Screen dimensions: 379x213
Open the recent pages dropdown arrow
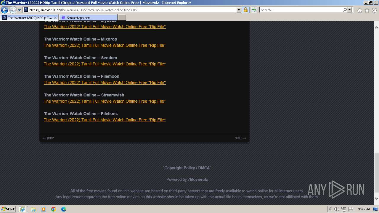click(x=20, y=10)
